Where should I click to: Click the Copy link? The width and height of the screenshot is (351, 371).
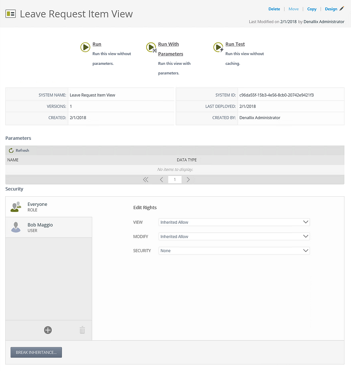pyautogui.click(x=312, y=9)
